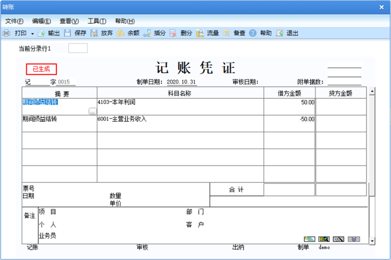Click the 附单据数 attachment count field
The height and width of the screenshot is (260, 391).
tap(345, 81)
